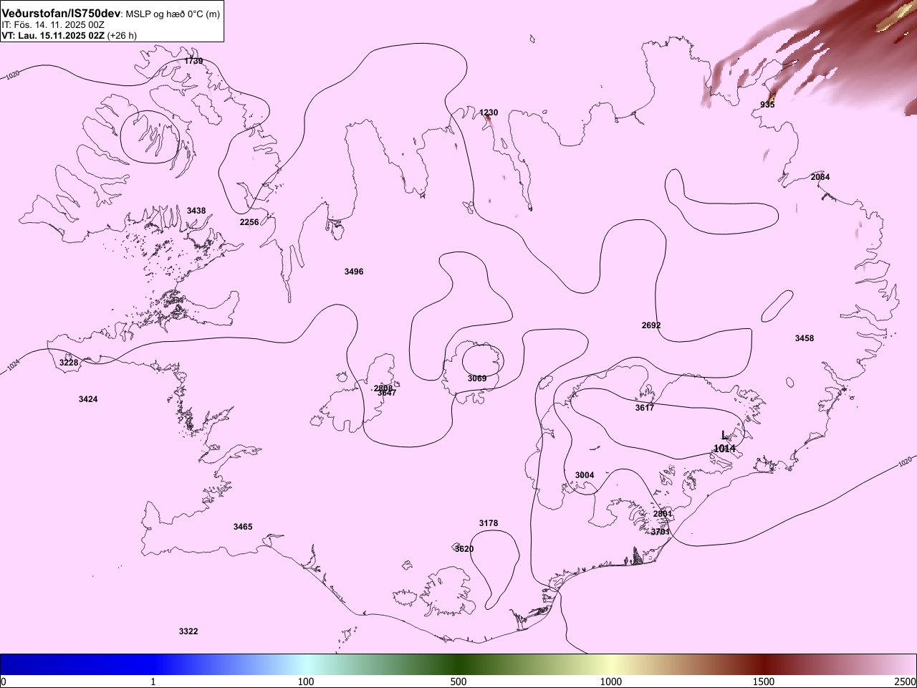Click the 3178 height value
917x688 pixels.
pyautogui.click(x=489, y=524)
